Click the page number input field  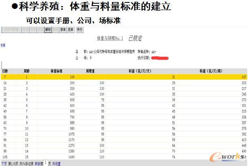[46, 163]
